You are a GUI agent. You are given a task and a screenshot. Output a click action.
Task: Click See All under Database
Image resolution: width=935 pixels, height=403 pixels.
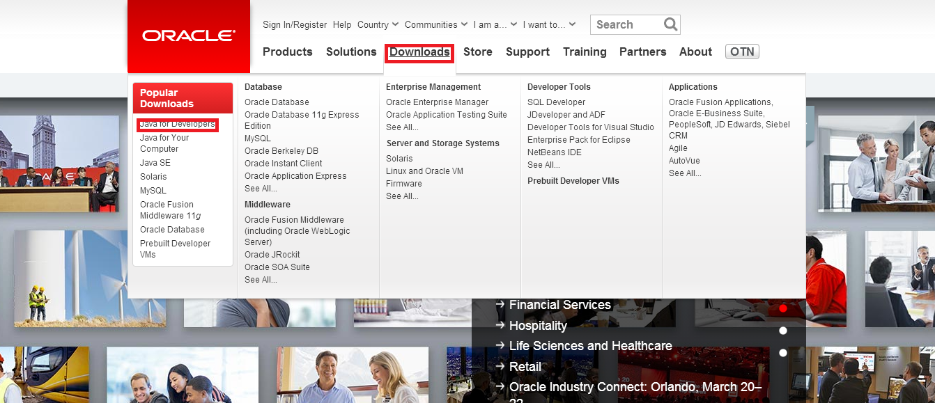point(261,189)
